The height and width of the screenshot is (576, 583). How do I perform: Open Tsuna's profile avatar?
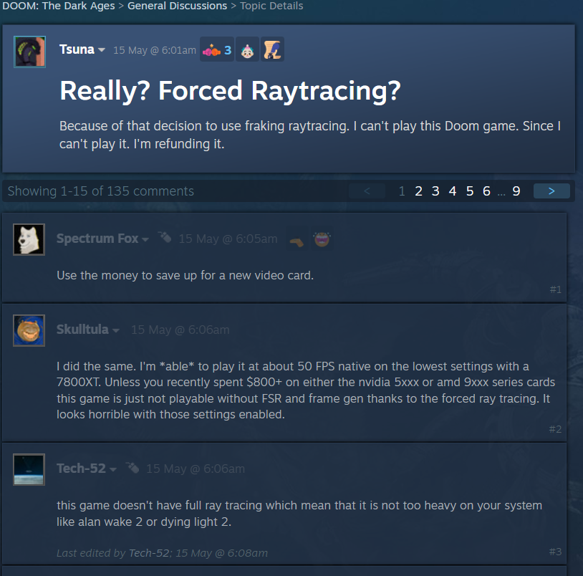pyautogui.click(x=30, y=52)
